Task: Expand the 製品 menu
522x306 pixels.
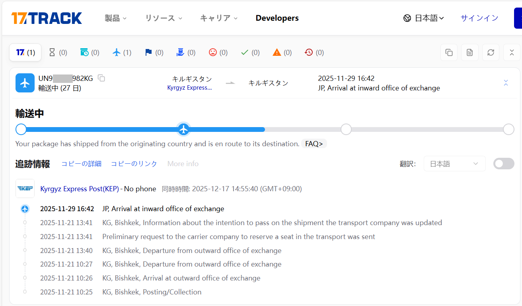Action: (115, 18)
